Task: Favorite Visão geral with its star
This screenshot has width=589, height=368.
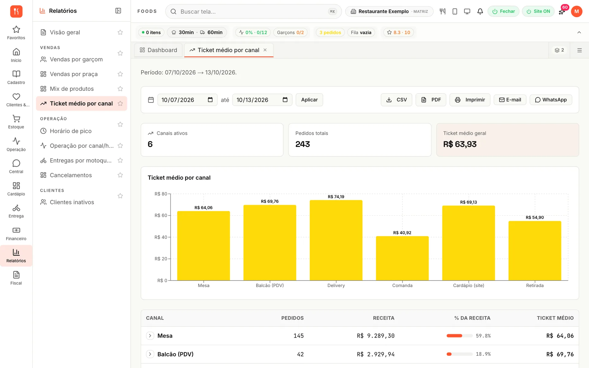Action: pyautogui.click(x=120, y=32)
